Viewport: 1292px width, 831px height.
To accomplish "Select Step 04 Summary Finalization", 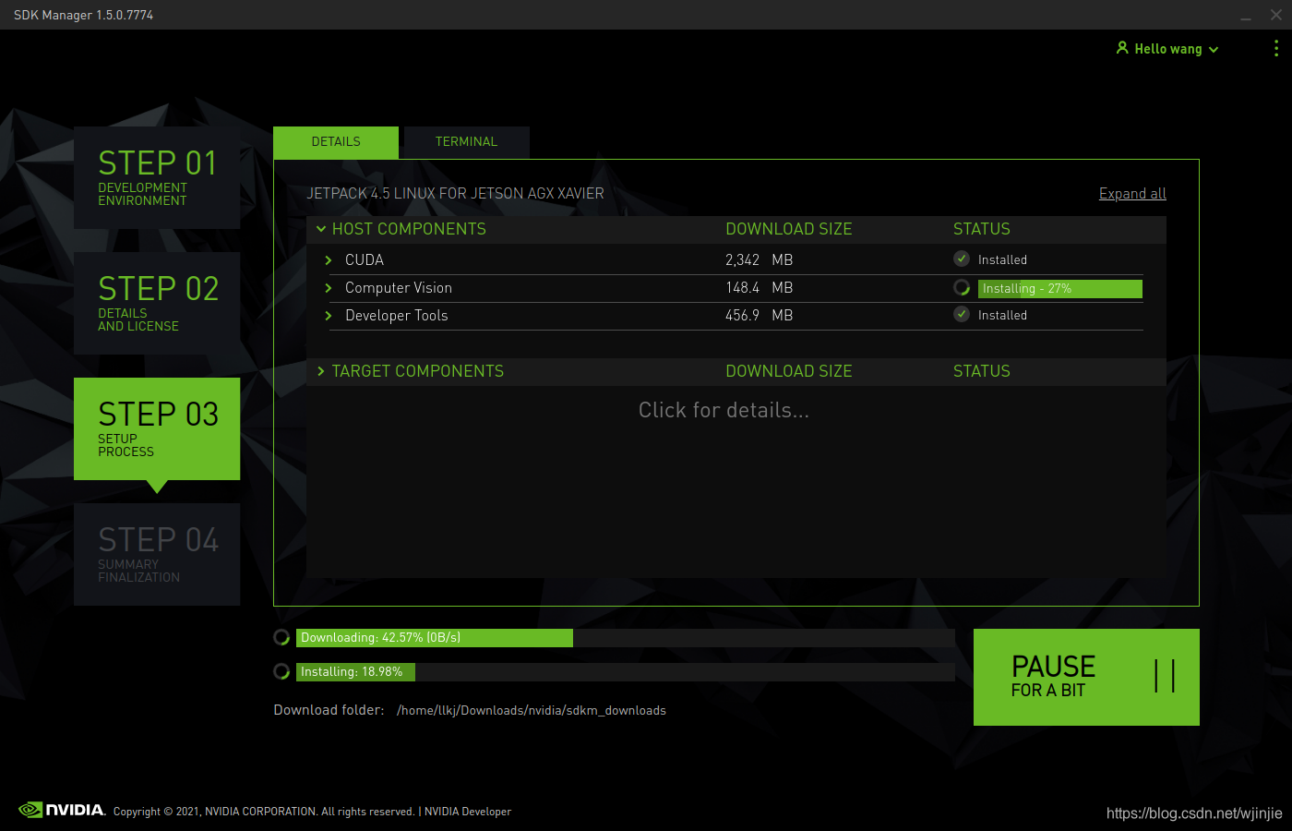I will tap(157, 554).
